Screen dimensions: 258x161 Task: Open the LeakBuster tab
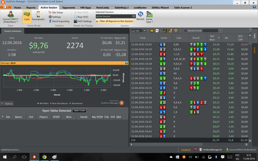pos(140,8)
